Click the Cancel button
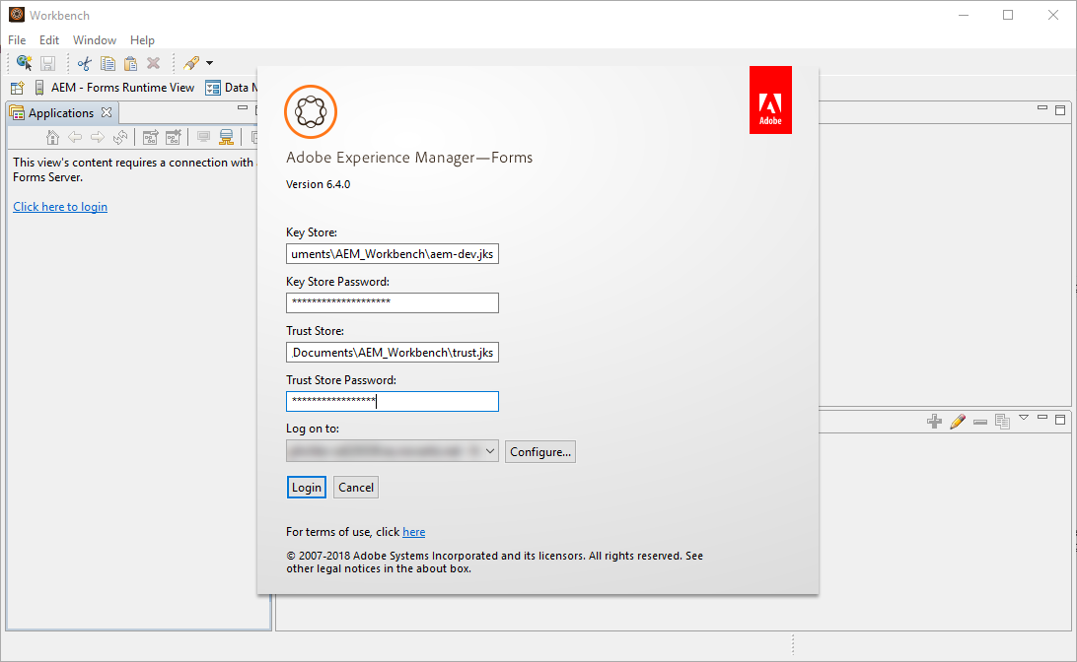The image size is (1077, 662). (x=356, y=487)
